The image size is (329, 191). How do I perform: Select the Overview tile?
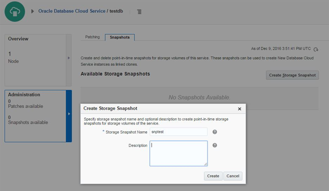(35, 59)
